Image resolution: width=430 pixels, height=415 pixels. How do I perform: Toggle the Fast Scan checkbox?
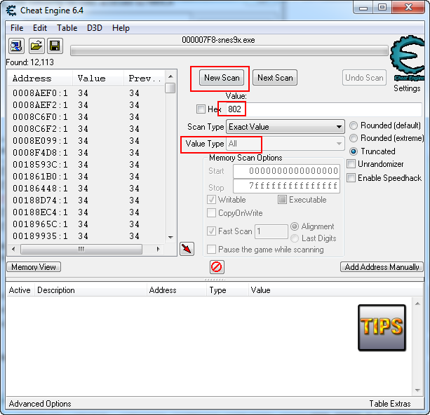pos(211,231)
